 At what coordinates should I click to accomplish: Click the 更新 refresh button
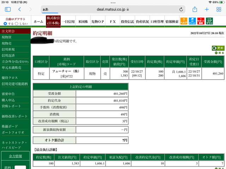pyautogui.click(x=218, y=48)
